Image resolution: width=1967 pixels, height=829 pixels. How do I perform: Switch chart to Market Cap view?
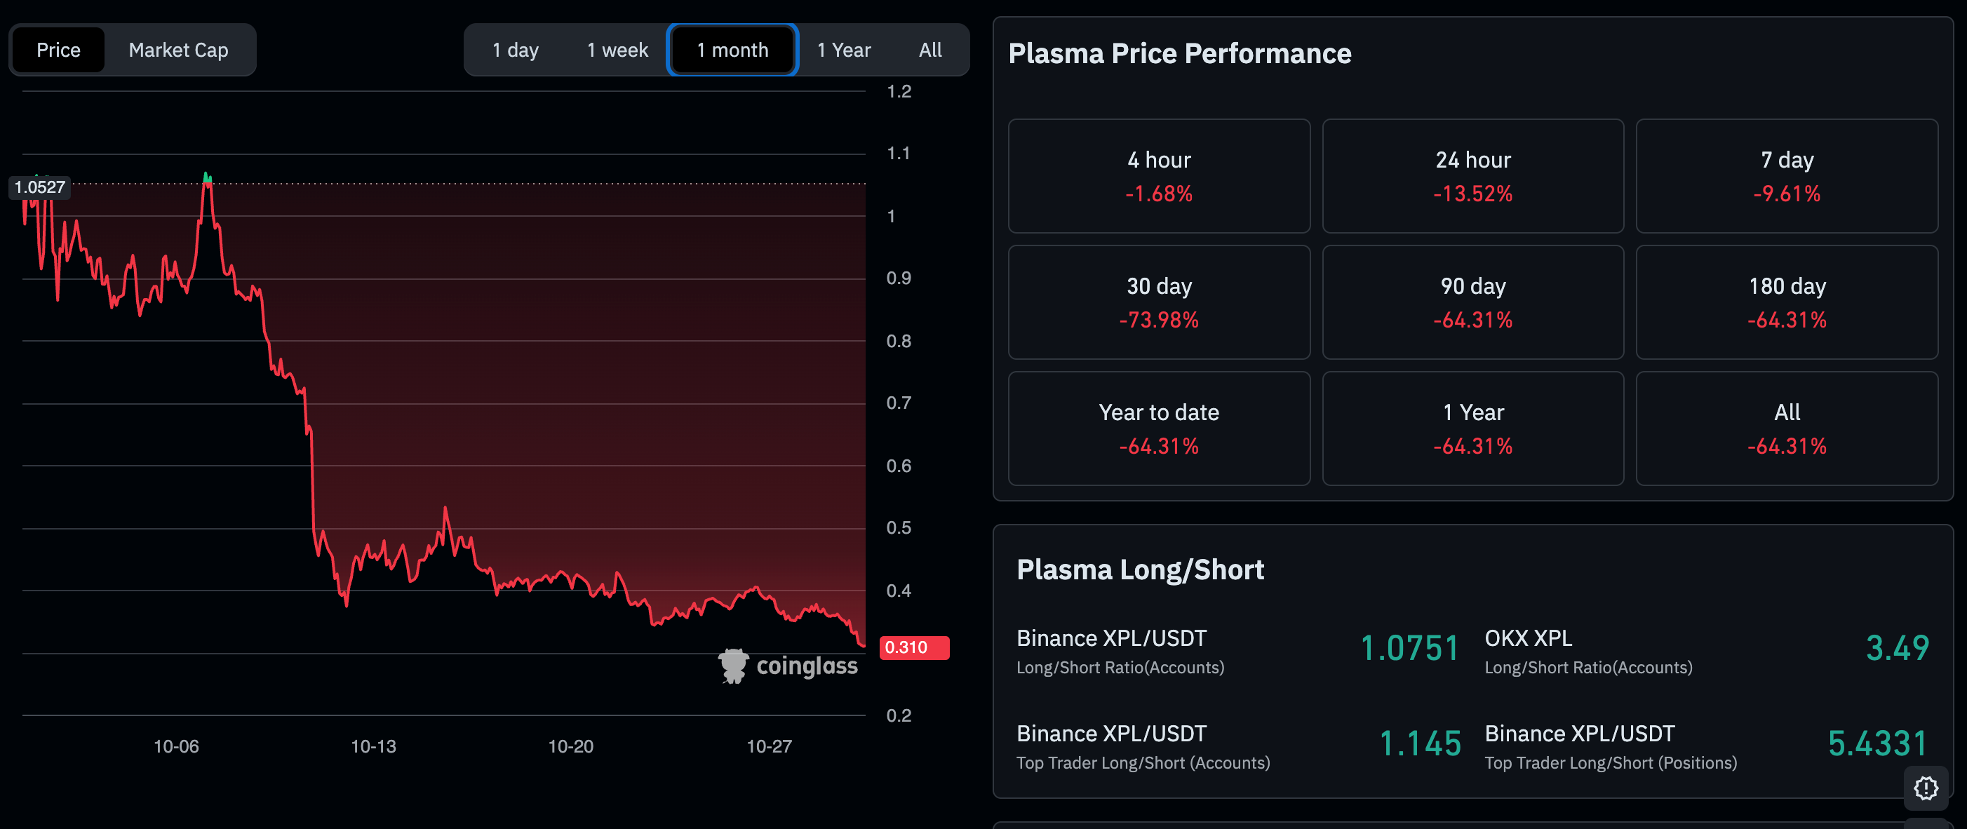(178, 50)
